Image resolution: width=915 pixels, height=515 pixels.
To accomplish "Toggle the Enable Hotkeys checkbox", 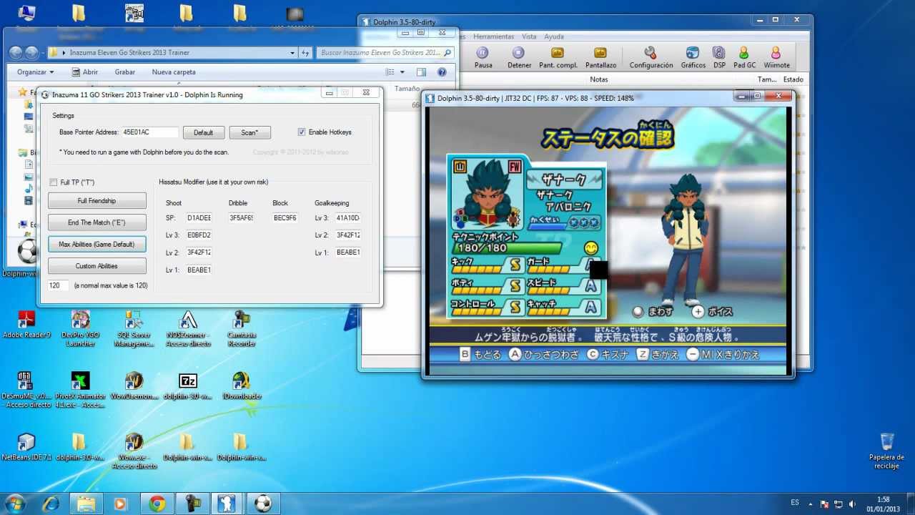I will pyautogui.click(x=302, y=132).
